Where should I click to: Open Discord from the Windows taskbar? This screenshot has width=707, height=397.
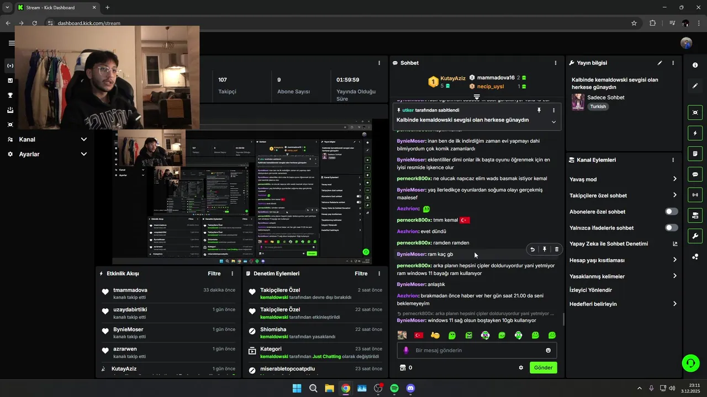coord(410,388)
